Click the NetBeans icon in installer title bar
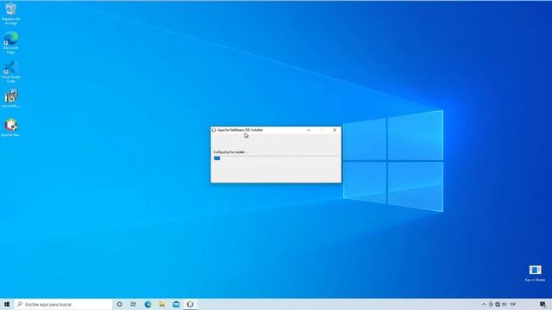The height and width of the screenshot is (310, 552). [x=214, y=130]
